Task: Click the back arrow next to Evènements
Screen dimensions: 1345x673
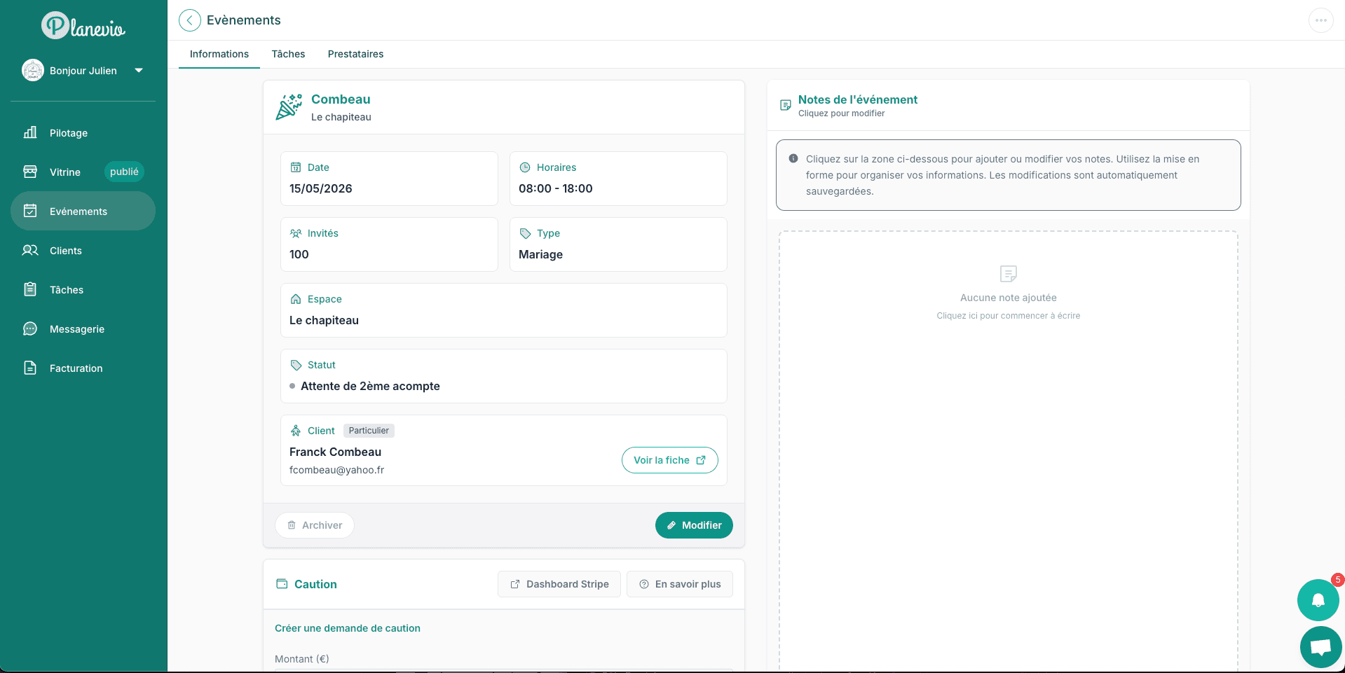Action: (189, 20)
